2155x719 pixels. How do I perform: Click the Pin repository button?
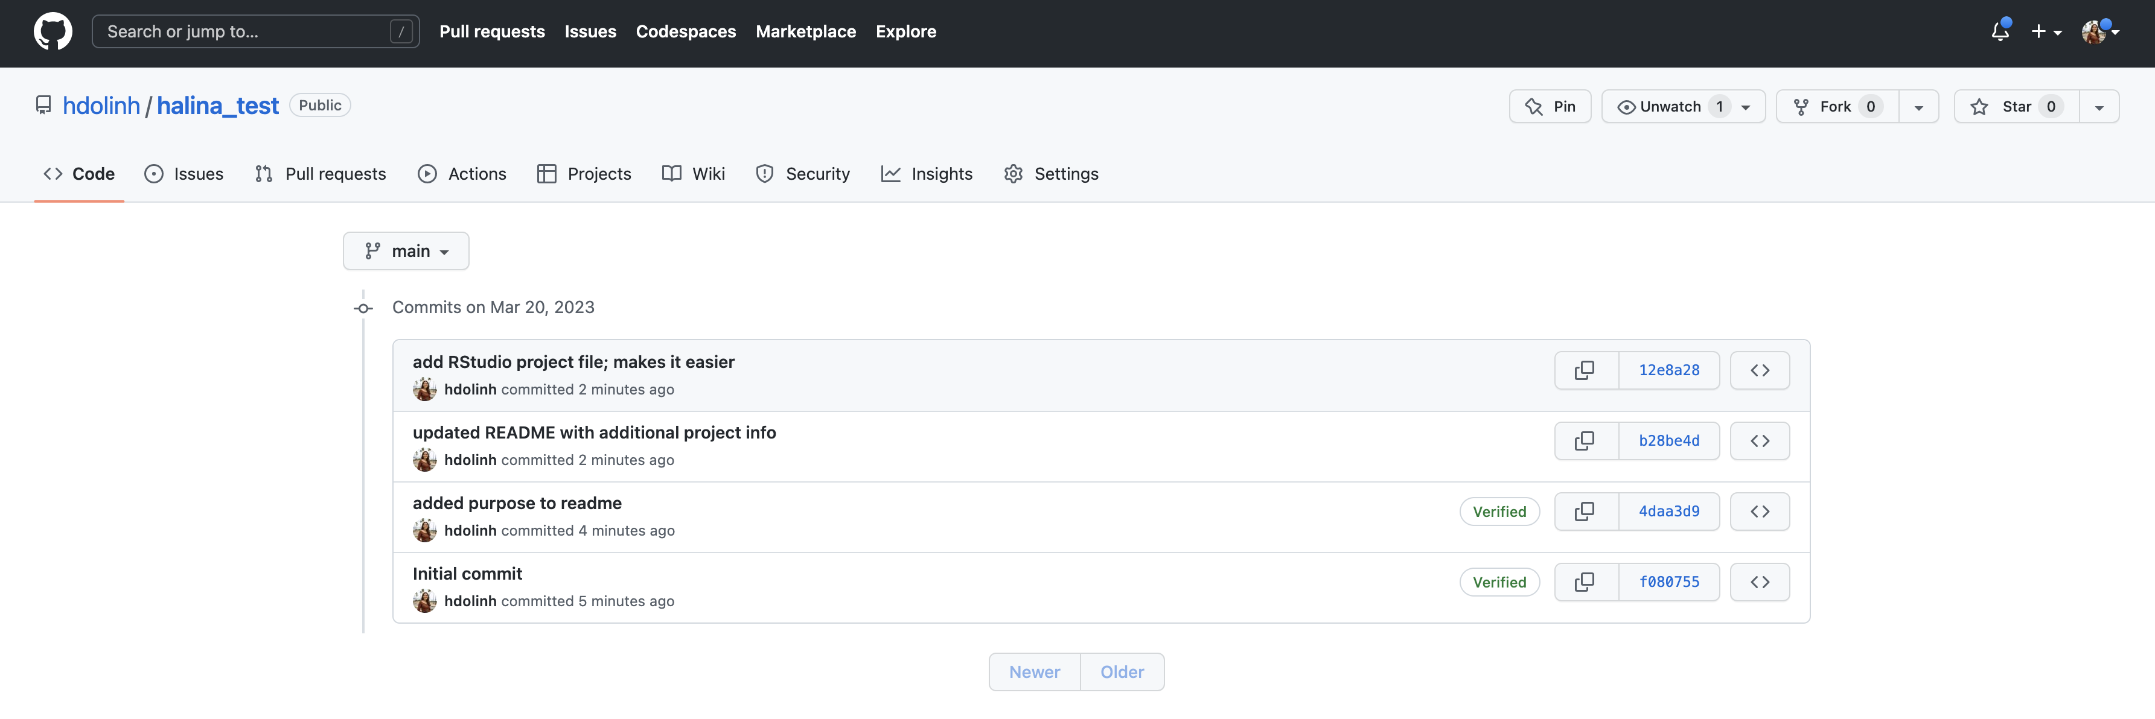[x=1550, y=106]
